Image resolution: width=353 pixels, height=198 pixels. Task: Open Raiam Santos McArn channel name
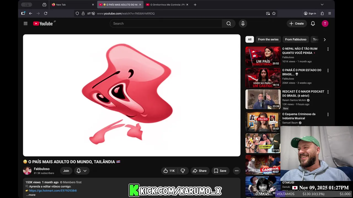294,100
